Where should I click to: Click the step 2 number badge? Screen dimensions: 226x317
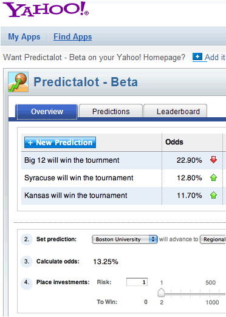click(x=27, y=239)
